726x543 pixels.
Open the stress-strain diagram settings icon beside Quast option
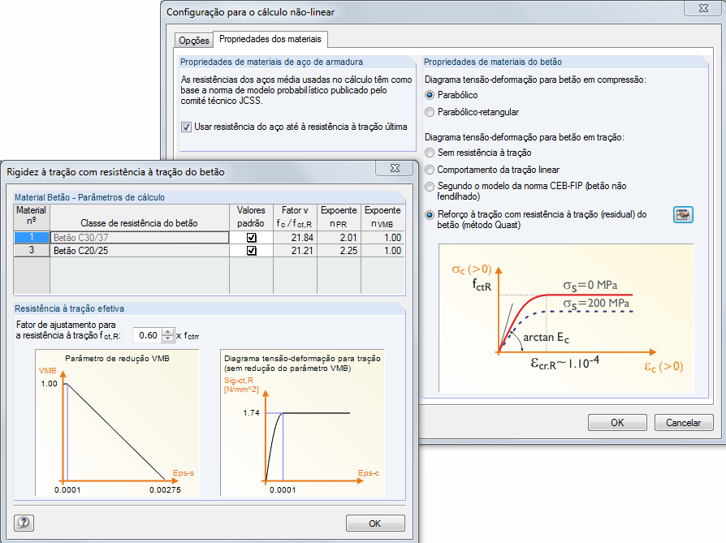click(683, 214)
